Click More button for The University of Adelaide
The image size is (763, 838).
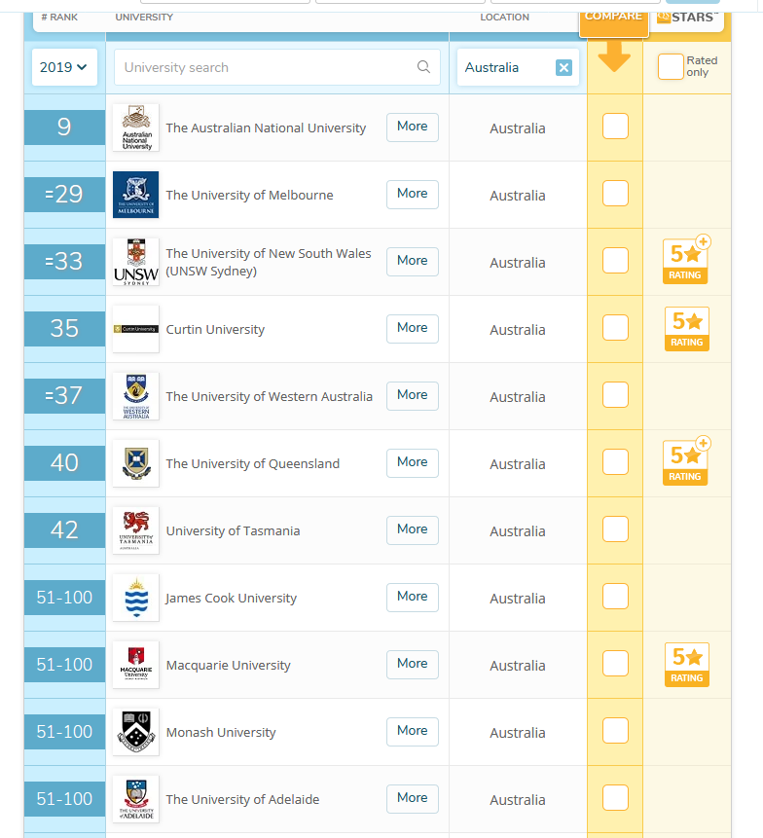(x=413, y=798)
